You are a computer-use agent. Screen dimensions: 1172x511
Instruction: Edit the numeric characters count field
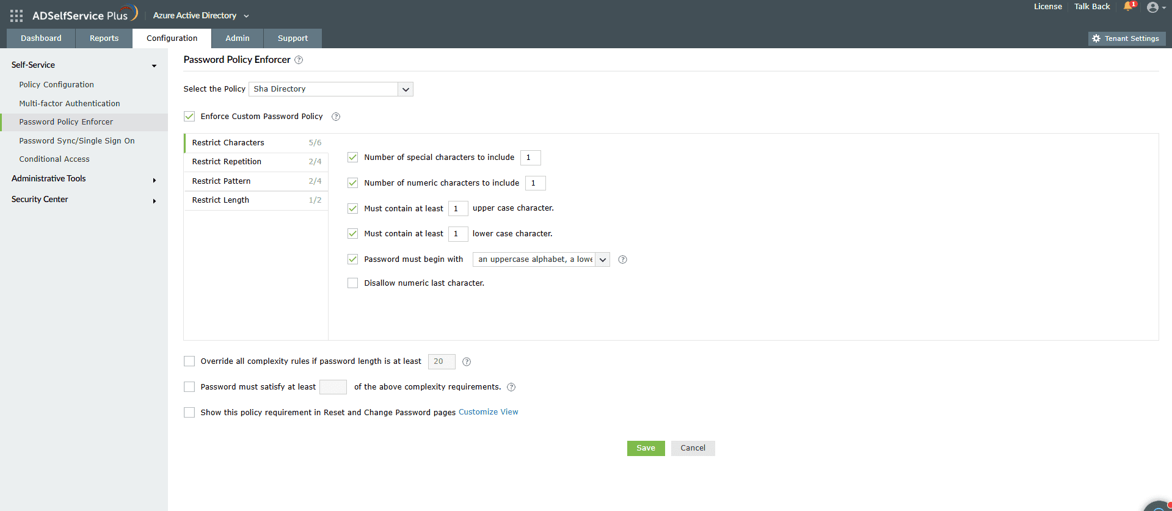(x=536, y=183)
